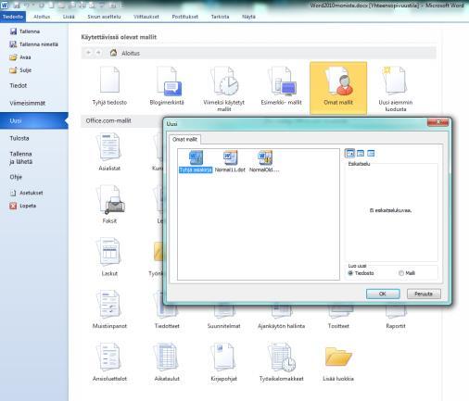Open the Tiedosto ribbon tab
The height and width of the screenshot is (401, 469).
pos(13,17)
